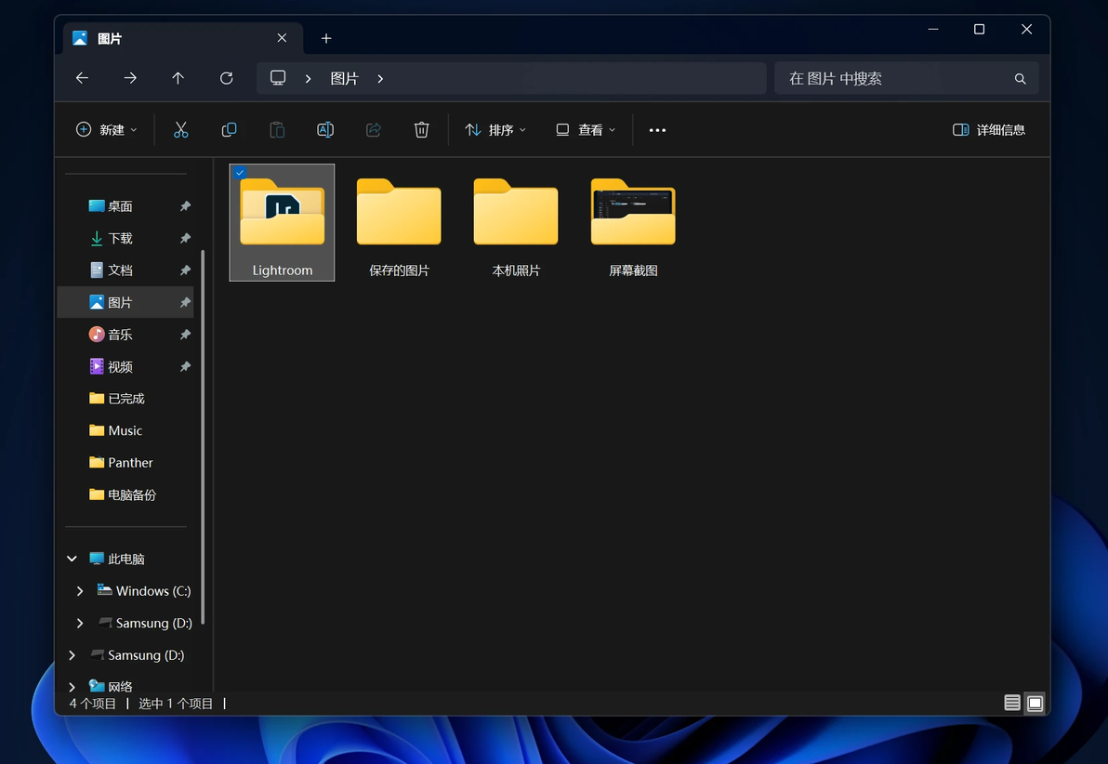This screenshot has width=1108, height=764.
Task: Open the 新建 dropdown
Action: [107, 130]
